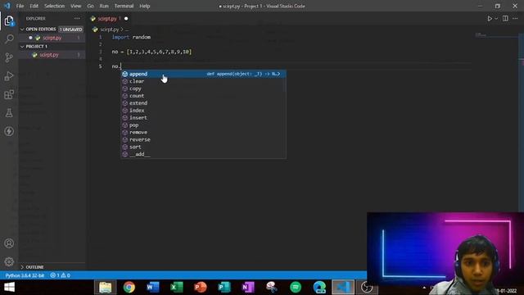Place cursor on the import random line
Viewport: 524px width, 295px height.
click(x=131, y=37)
